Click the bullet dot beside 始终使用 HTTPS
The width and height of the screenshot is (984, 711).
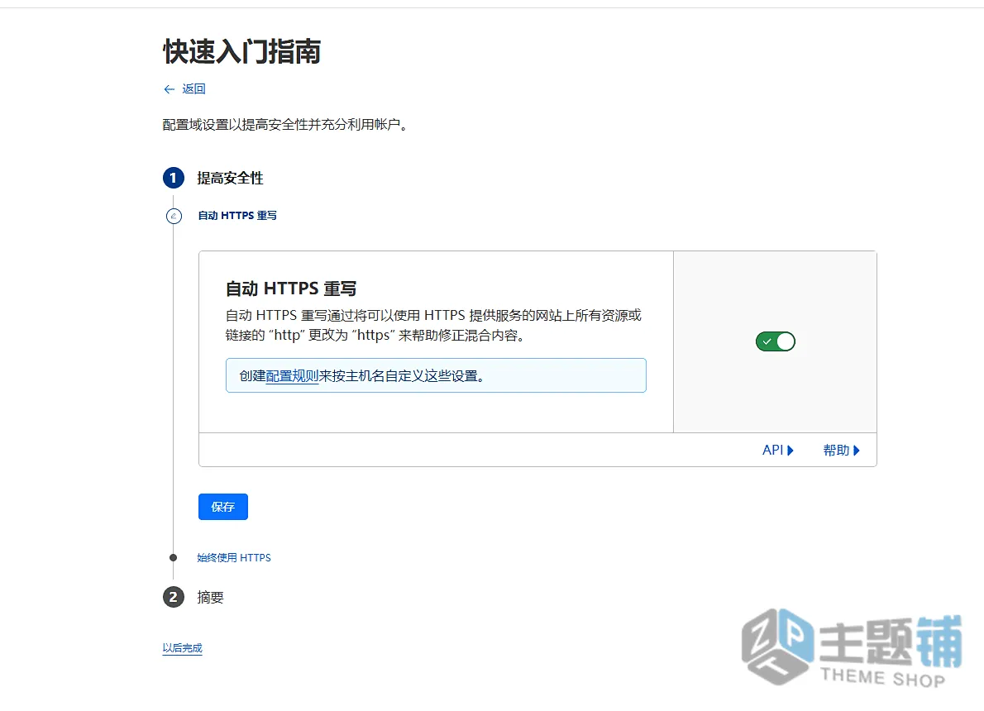[x=173, y=557]
